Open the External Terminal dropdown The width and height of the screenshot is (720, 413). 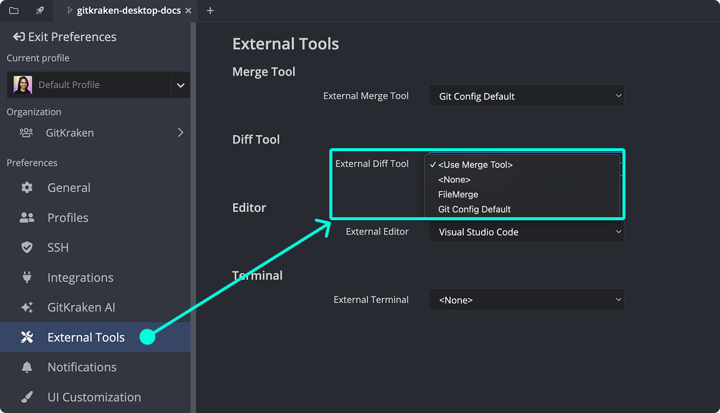coord(526,300)
